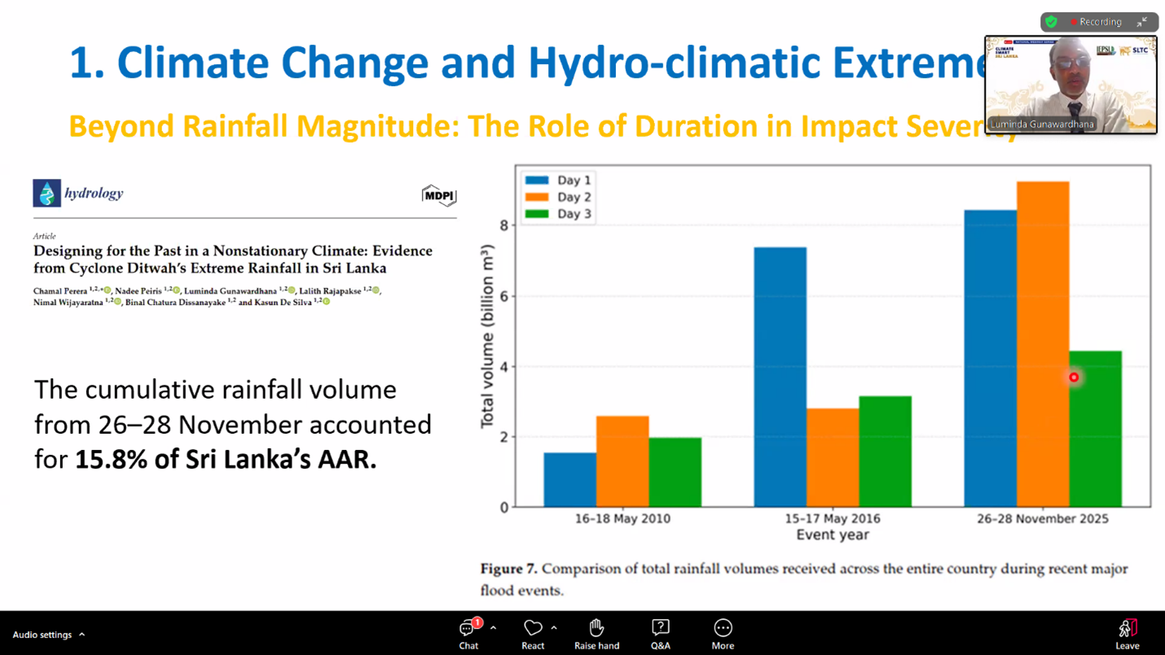Select Luminda Gunawardhana's video thumbnail
Screen dimensions: 1165x655
tap(1070, 84)
